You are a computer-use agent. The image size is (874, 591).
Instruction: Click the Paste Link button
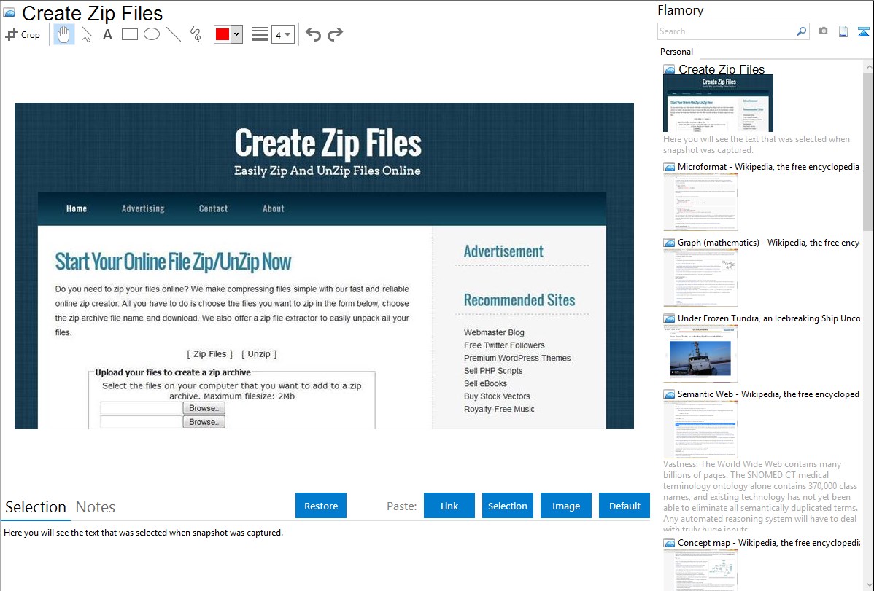(449, 506)
